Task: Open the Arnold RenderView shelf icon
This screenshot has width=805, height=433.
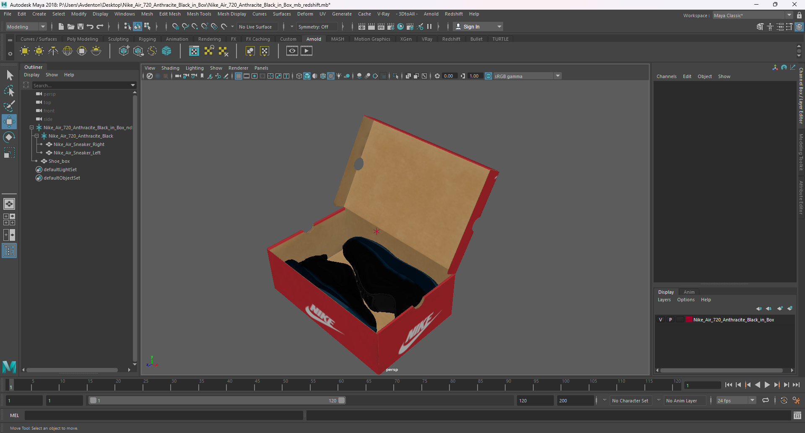Action: pyautogui.click(x=292, y=51)
